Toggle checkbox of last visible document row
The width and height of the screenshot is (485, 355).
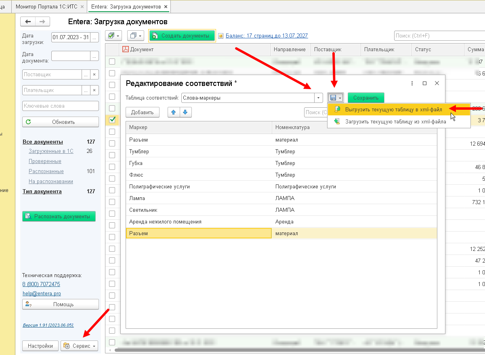112,342
